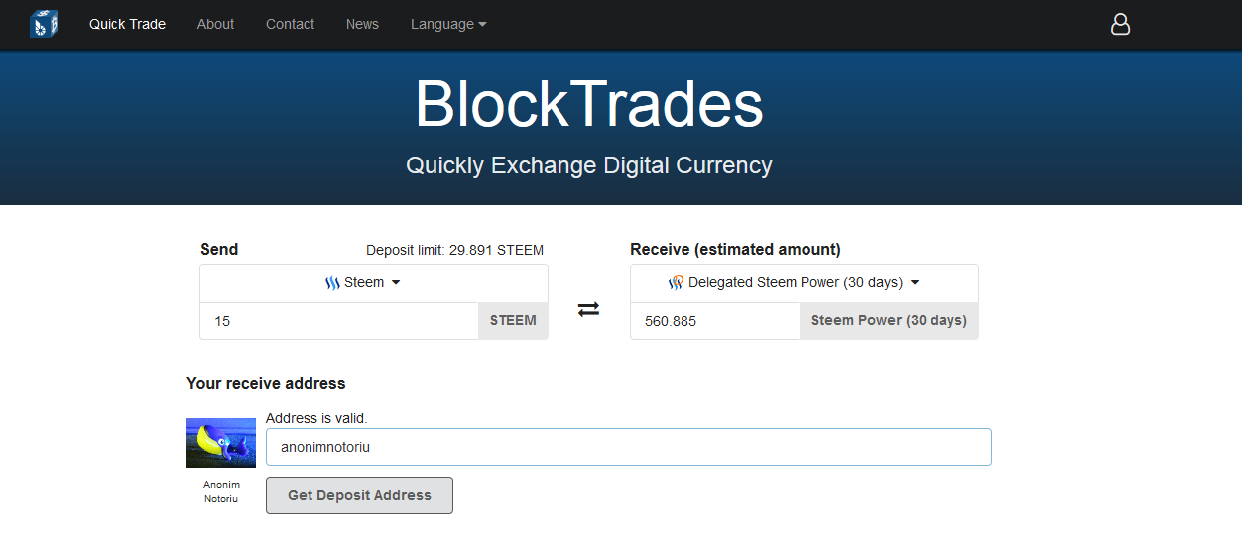Open Quick Trade in navigation bar
Screen dimensions: 1242x533
(127, 24)
